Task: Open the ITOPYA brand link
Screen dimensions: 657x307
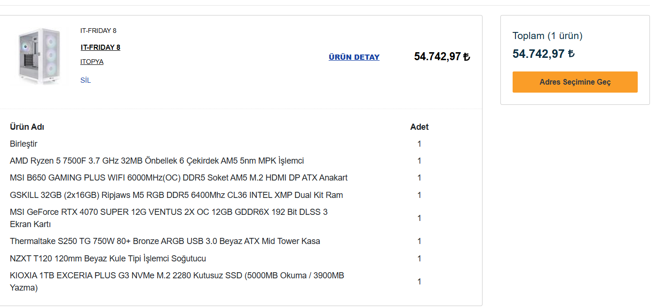Action: pyautogui.click(x=92, y=62)
